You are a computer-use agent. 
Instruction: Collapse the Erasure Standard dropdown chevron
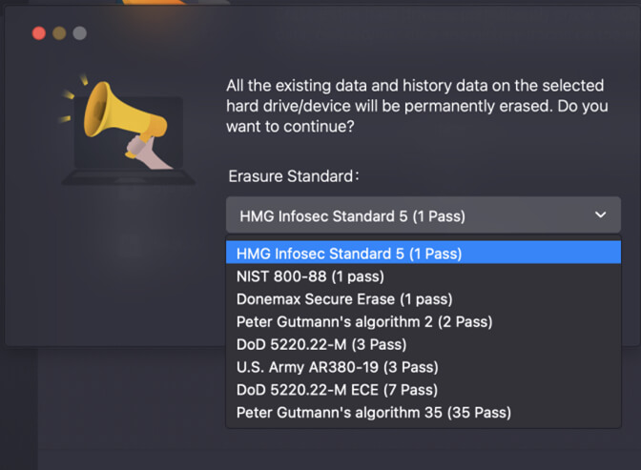pos(600,215)
